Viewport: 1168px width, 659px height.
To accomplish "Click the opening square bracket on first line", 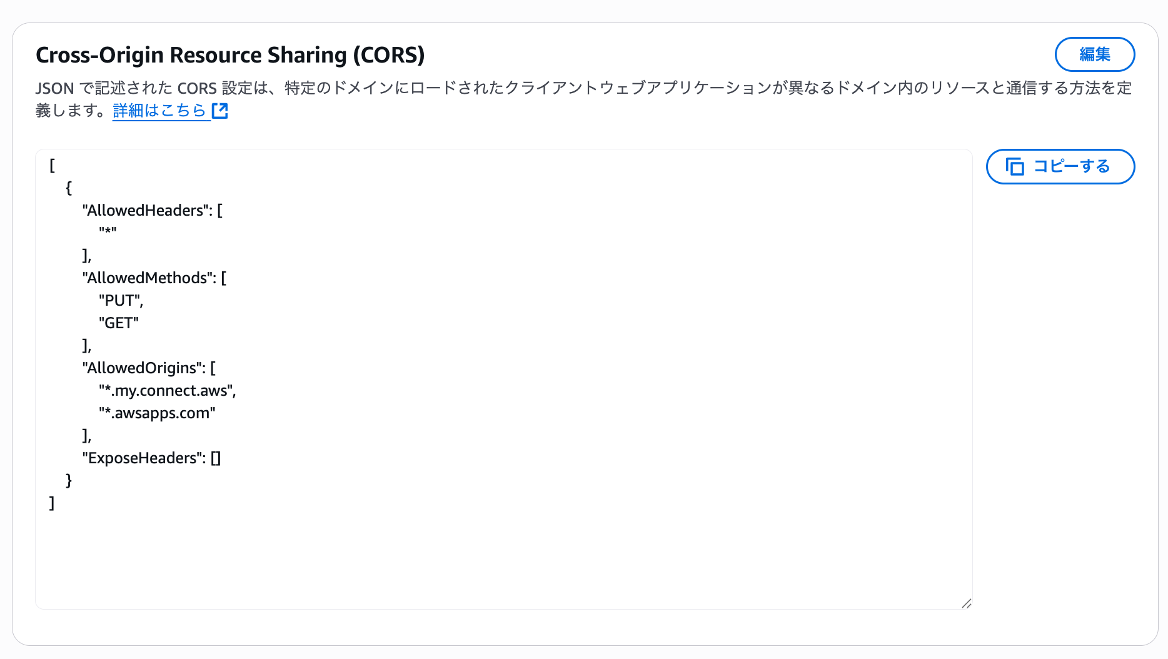I will tap(53, 166).
